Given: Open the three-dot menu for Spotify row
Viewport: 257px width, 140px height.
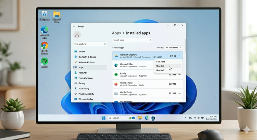Looking at the screenshot, I should point(179,75).
